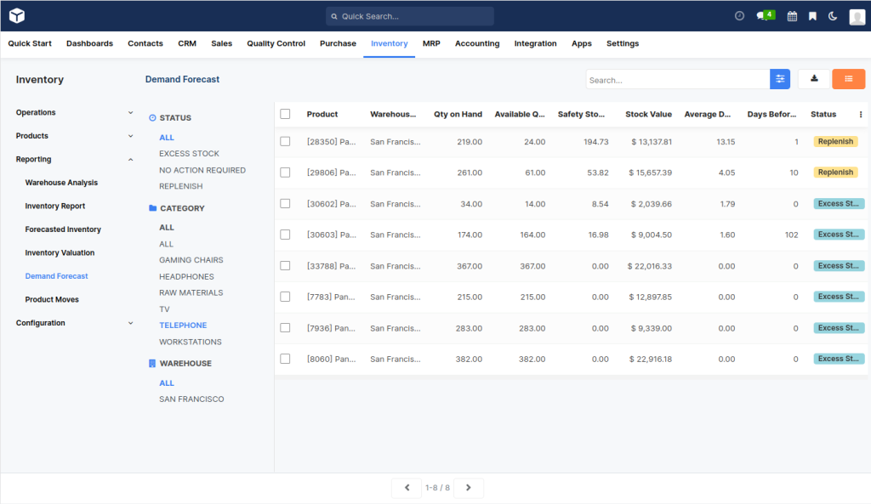The image size is (871, 504).
Task: Click the bookmark icon in the header
Action: pos(812,14)
